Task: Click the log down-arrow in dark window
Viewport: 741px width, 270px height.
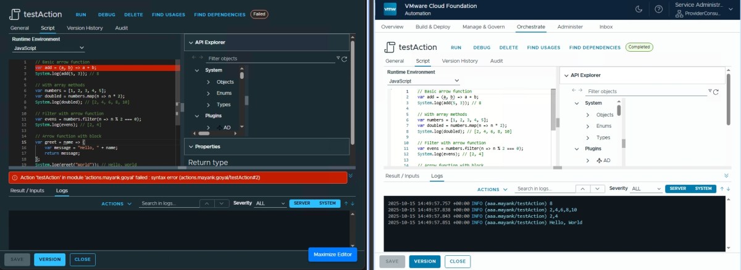Action: (x=353, y=203)
